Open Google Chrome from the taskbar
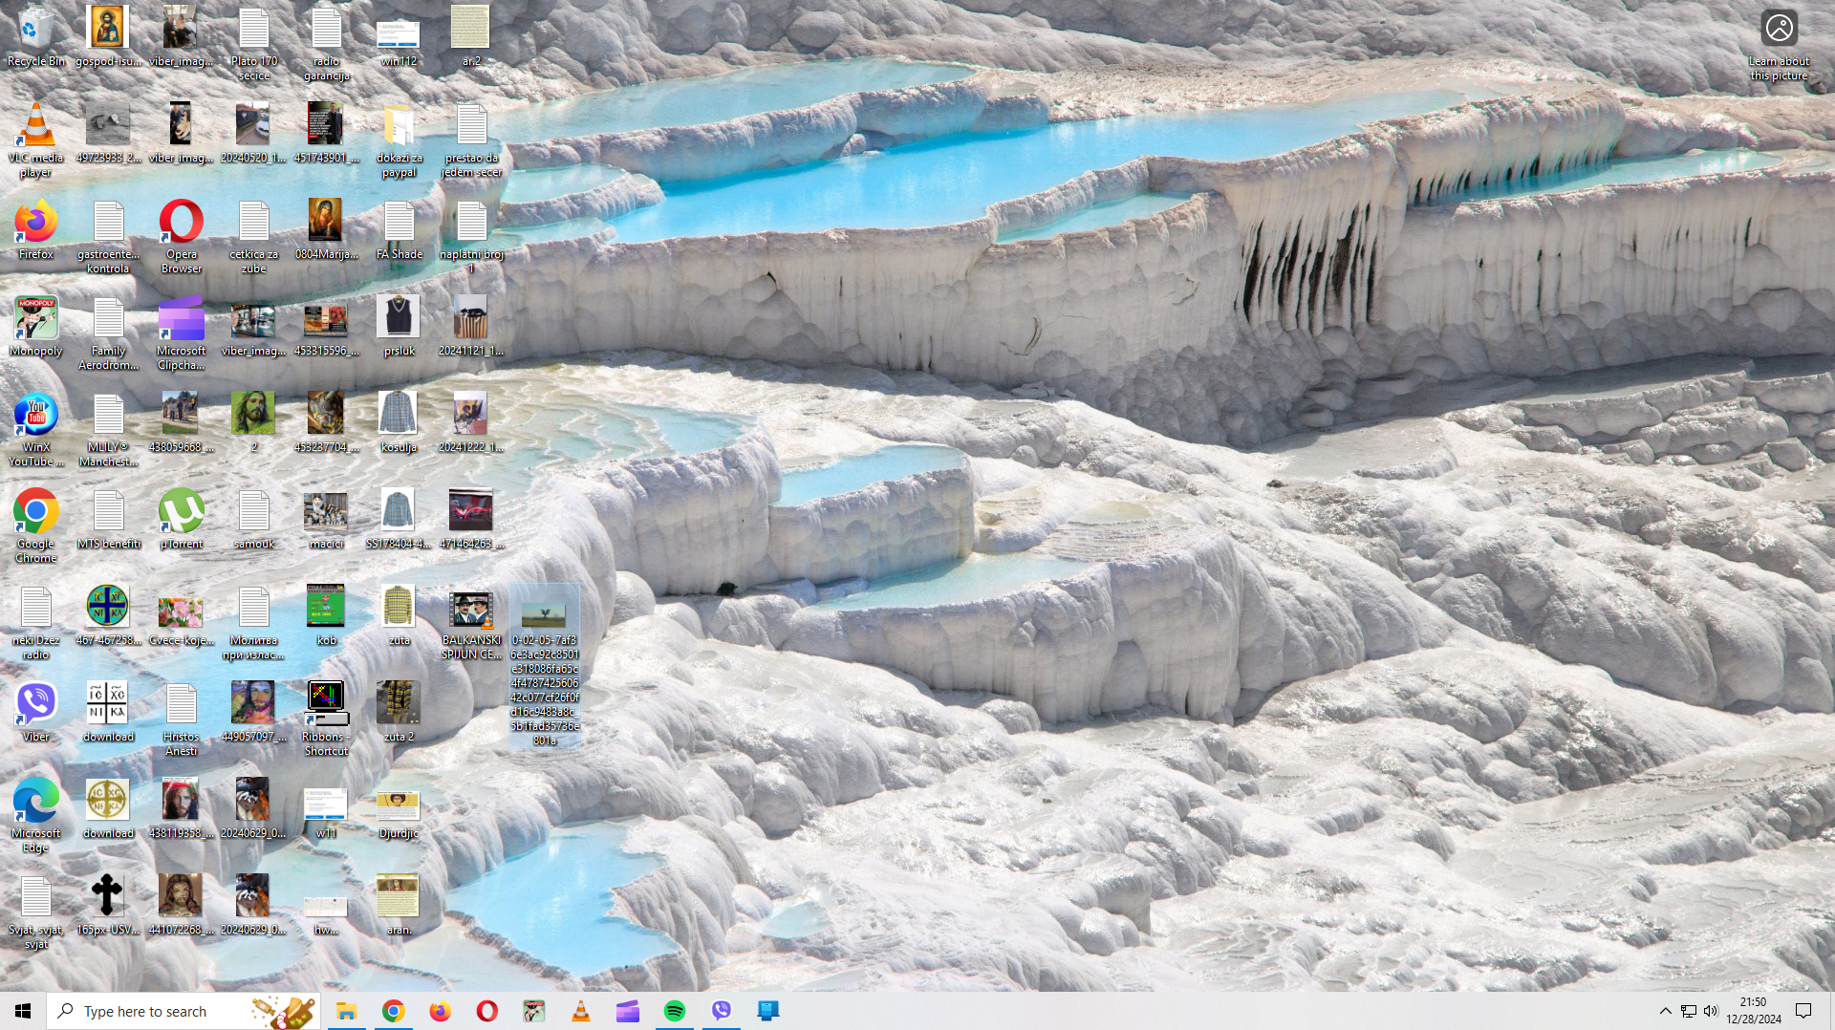 pyautogui.click(x=393, y=1011)
